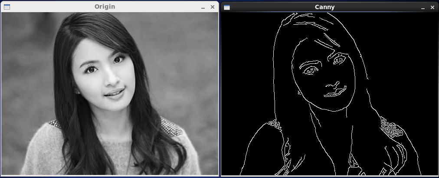The width and height of the screenshot is (439, 178).
Task: Close the Canny window
Action: click(432, 7)
